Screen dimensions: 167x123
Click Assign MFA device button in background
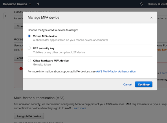[x=29, y=116]
